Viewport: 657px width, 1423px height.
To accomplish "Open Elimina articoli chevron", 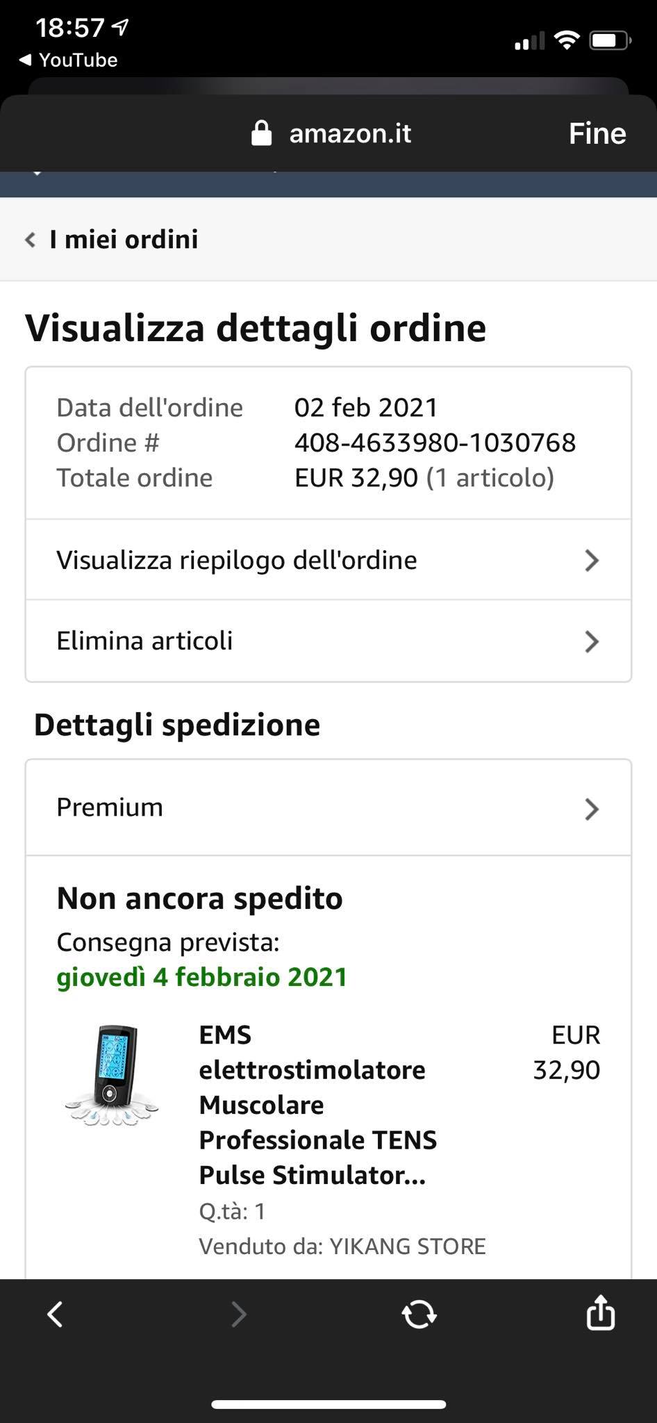I will [x=591, y=641].
